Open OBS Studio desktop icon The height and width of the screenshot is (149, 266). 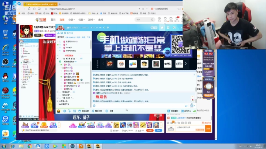tap(6, 63)
